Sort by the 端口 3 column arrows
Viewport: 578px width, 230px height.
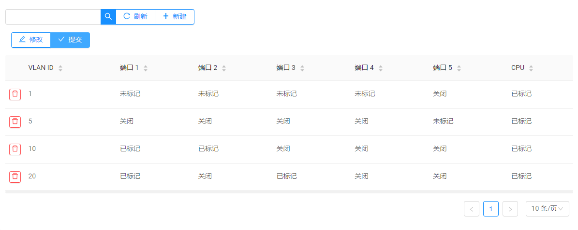pyautogui.click(x=302, y=68)
